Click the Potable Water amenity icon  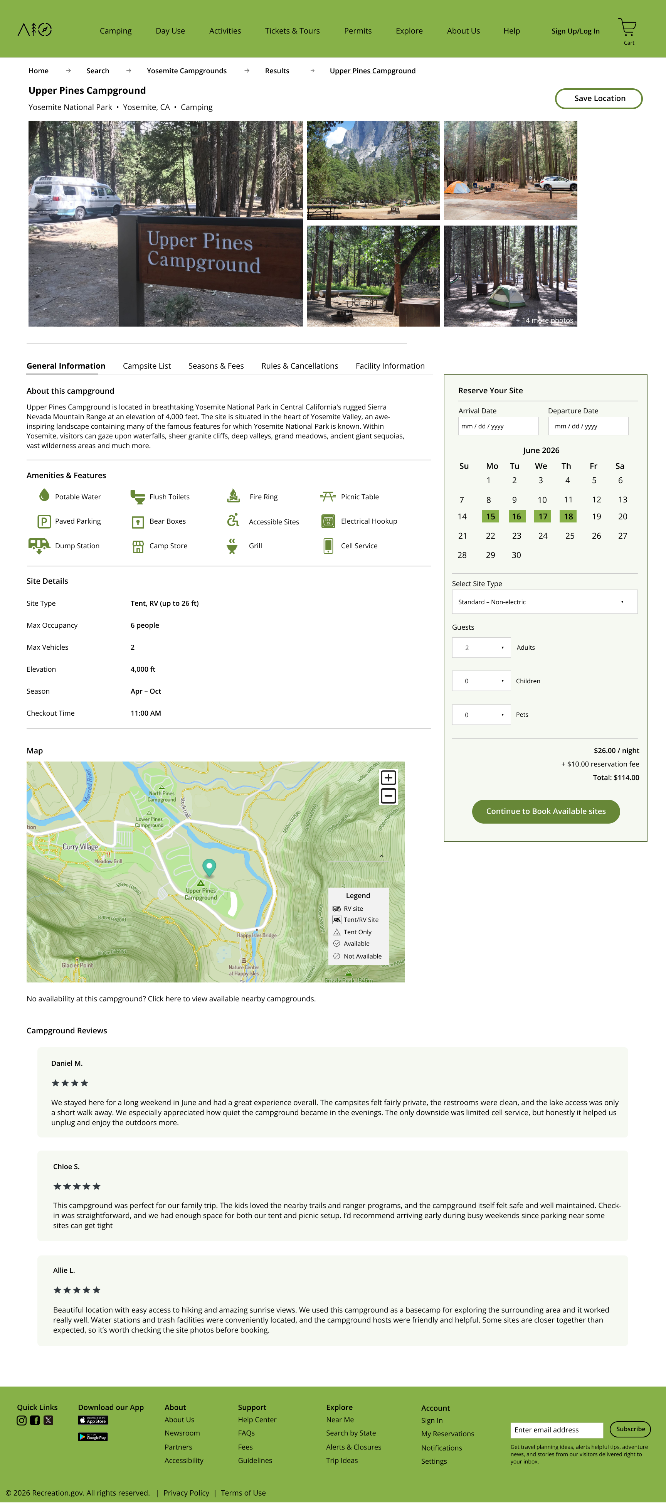point(44,495)
